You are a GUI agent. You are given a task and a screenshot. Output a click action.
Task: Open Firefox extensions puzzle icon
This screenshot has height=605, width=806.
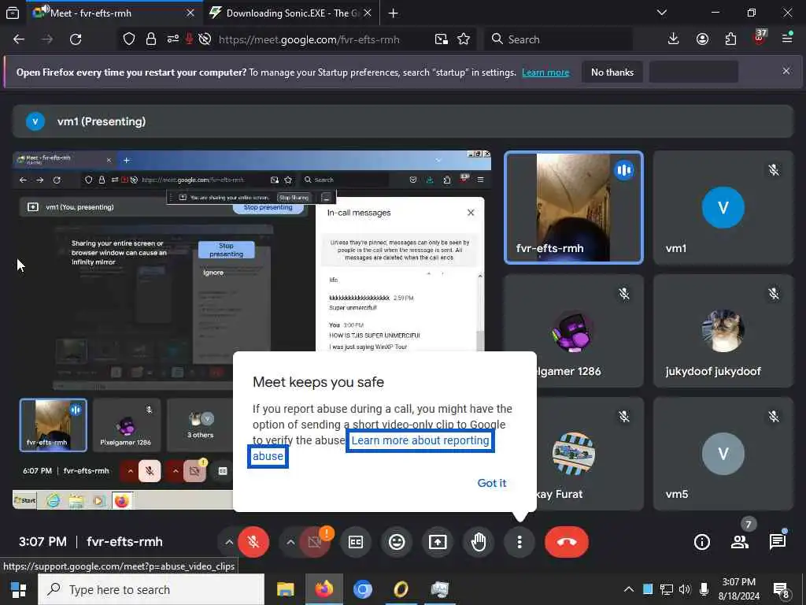coord(730,39)
